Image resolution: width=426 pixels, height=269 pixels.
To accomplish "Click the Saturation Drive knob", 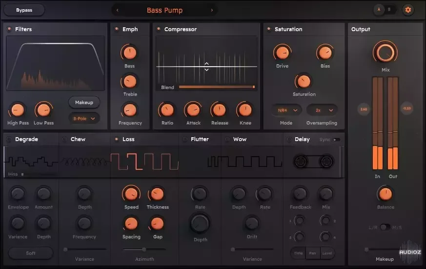I will [282, 53].
